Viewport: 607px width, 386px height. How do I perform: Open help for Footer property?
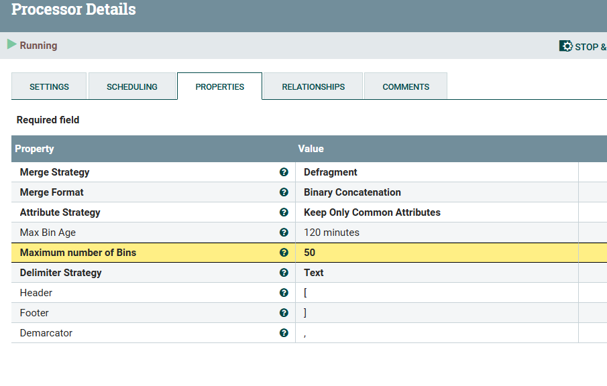pyautogui.click(x=284, y=313)
